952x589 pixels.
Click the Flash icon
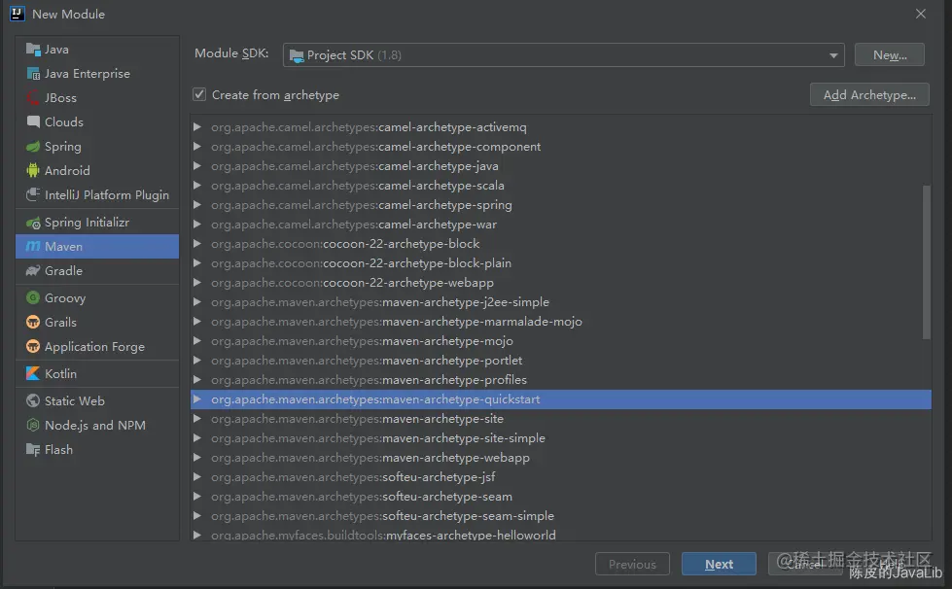pyautogui.click(x=33, y=449)
